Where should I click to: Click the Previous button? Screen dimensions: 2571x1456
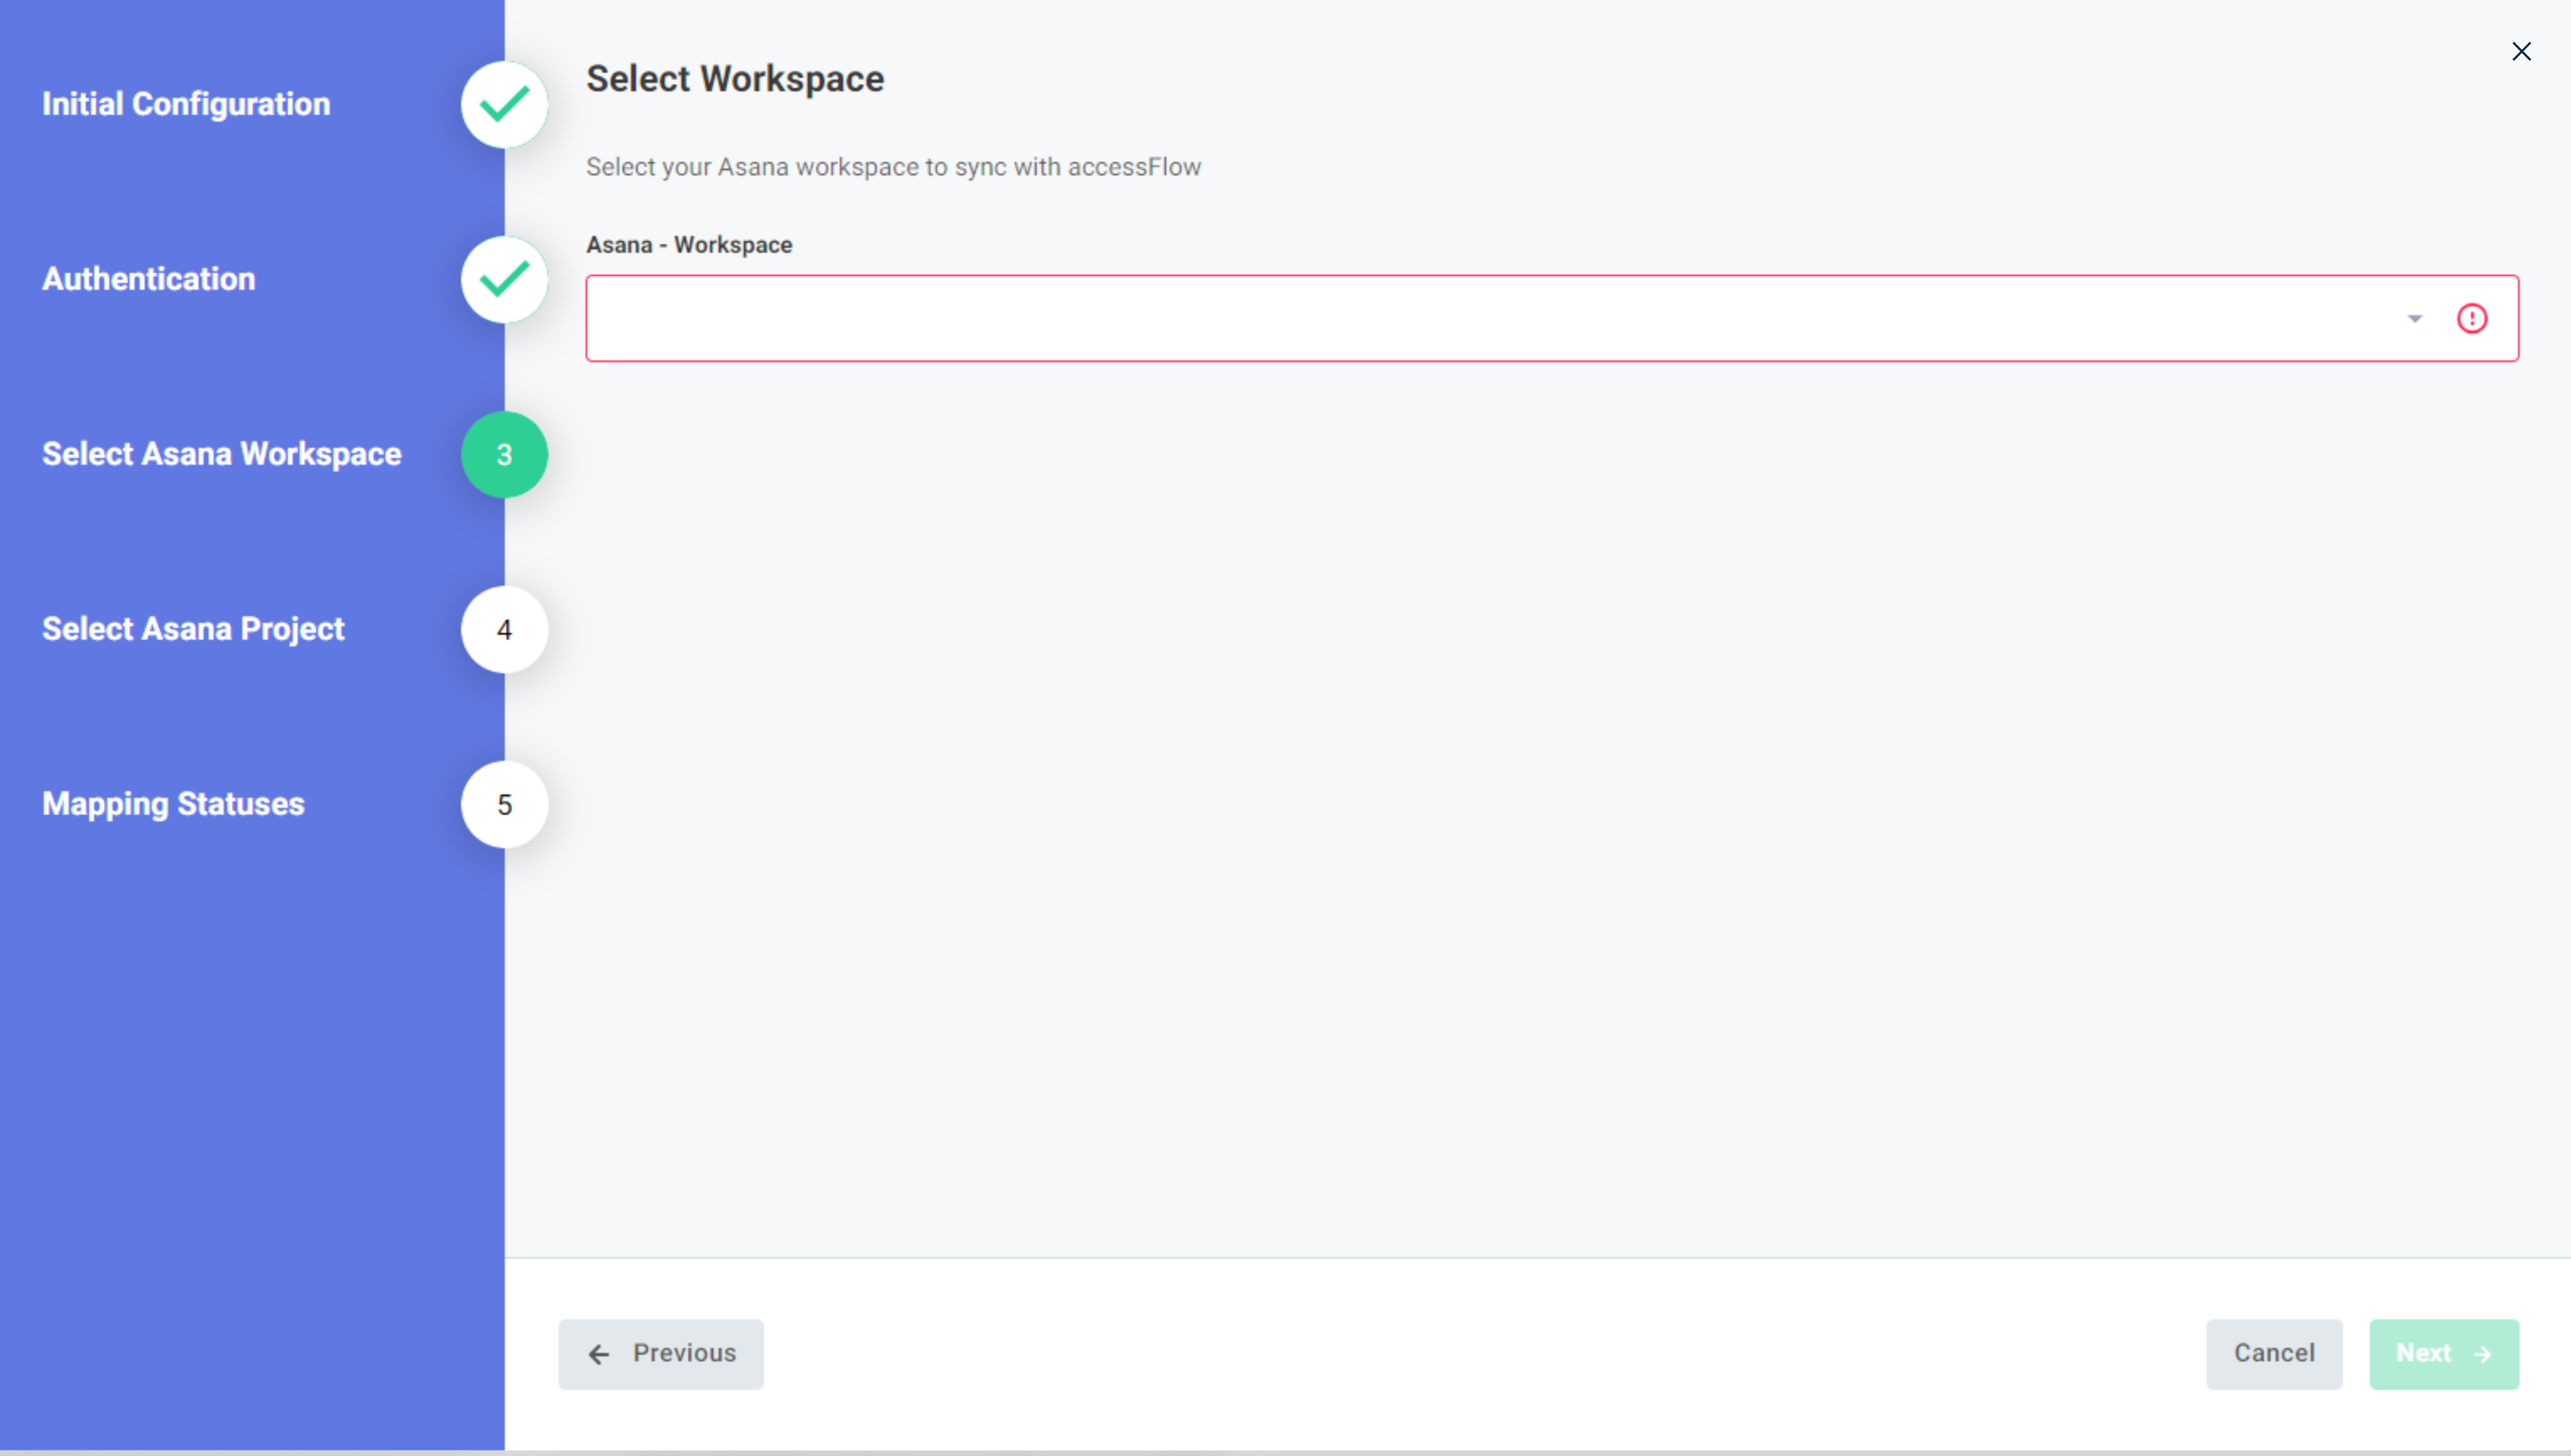pos(660,1354)
